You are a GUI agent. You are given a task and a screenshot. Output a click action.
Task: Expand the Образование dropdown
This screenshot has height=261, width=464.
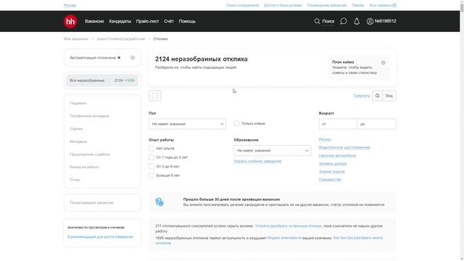click(273, 151)
